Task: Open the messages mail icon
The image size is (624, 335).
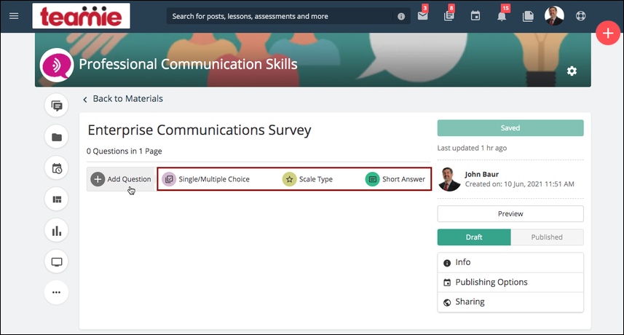Action: click(x=422, y=16)
